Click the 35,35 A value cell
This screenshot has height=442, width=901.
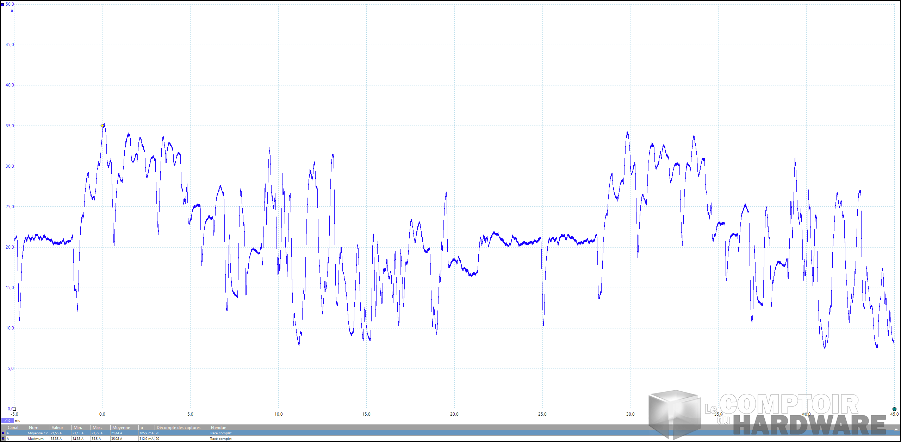(56, 438)
